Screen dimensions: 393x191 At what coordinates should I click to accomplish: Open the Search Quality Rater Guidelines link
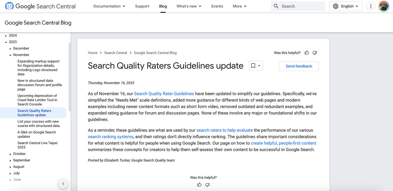(x=164, y=93)
